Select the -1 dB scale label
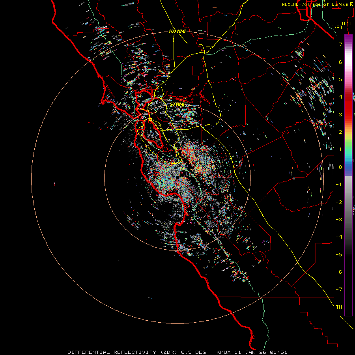 click(x=339, y=185)
